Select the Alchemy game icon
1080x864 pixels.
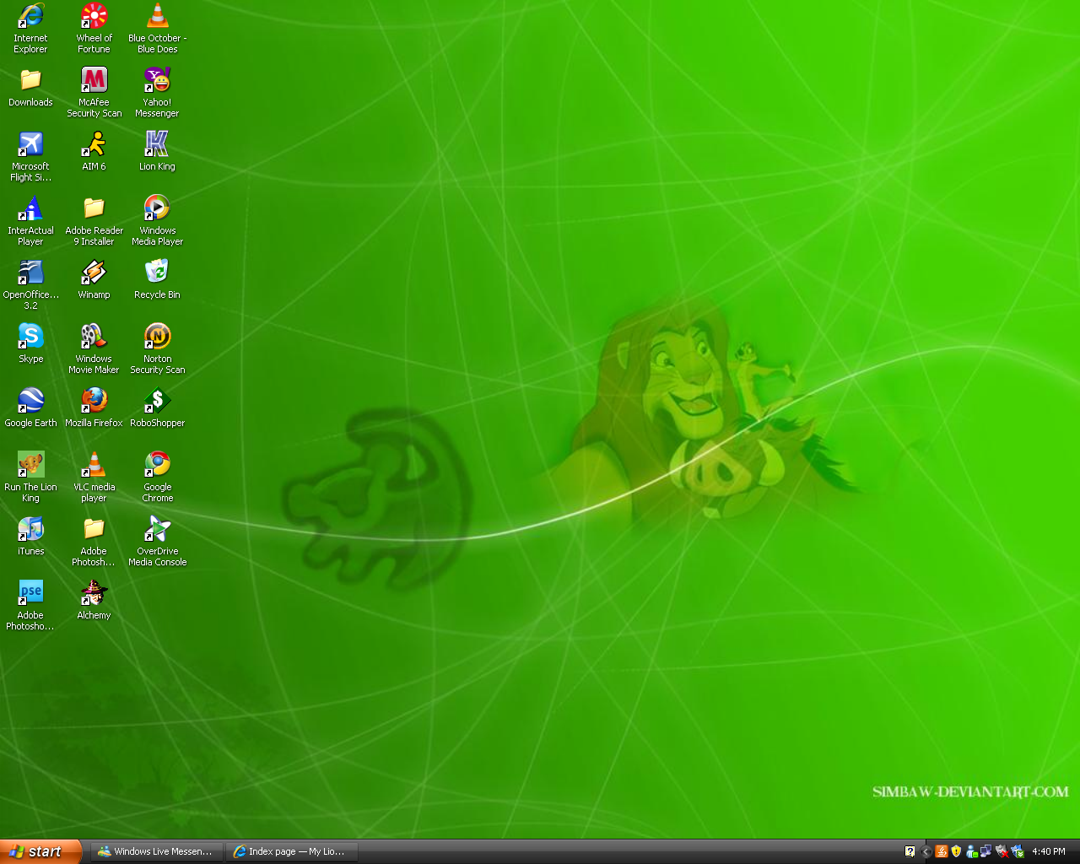tap(94, 593)
